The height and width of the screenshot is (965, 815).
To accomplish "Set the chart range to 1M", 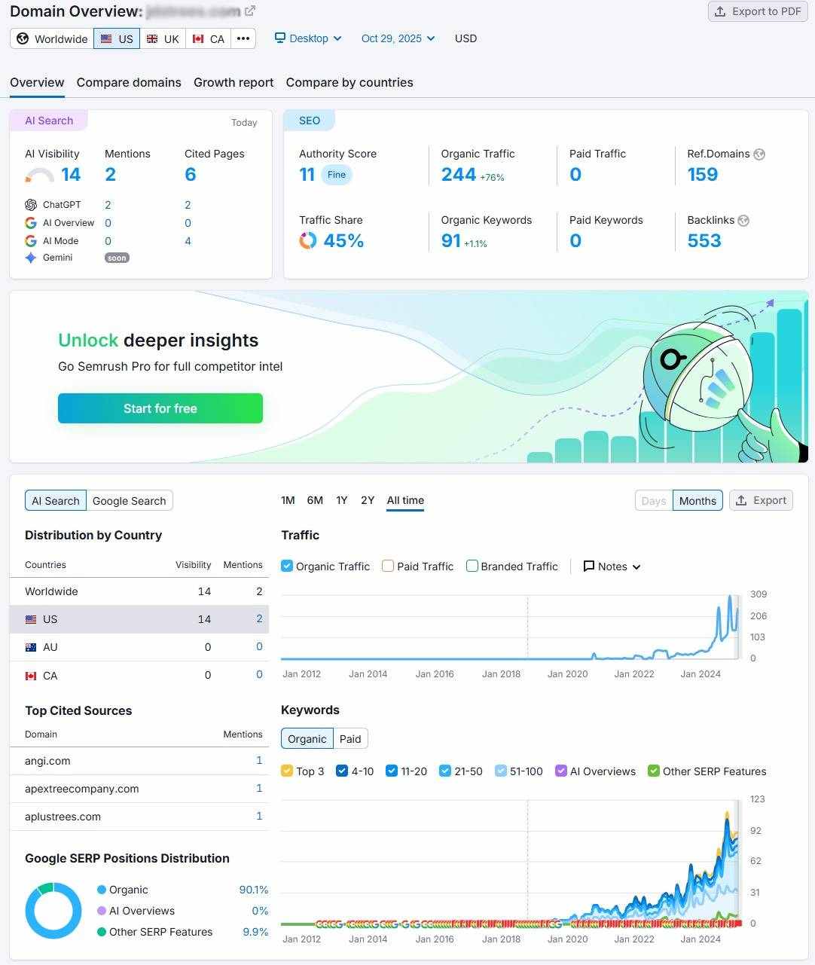I will pyautogui.click(x=288, y=500).
